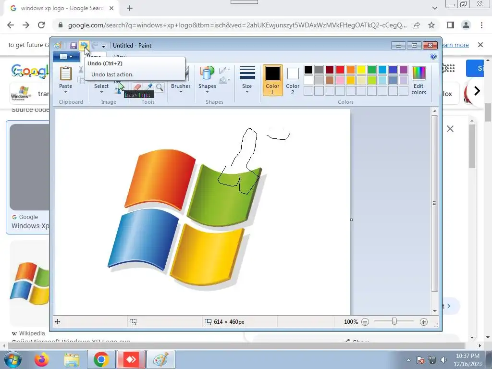
Task: Click Chrome's Back arrow
Action: click(11, 25)
